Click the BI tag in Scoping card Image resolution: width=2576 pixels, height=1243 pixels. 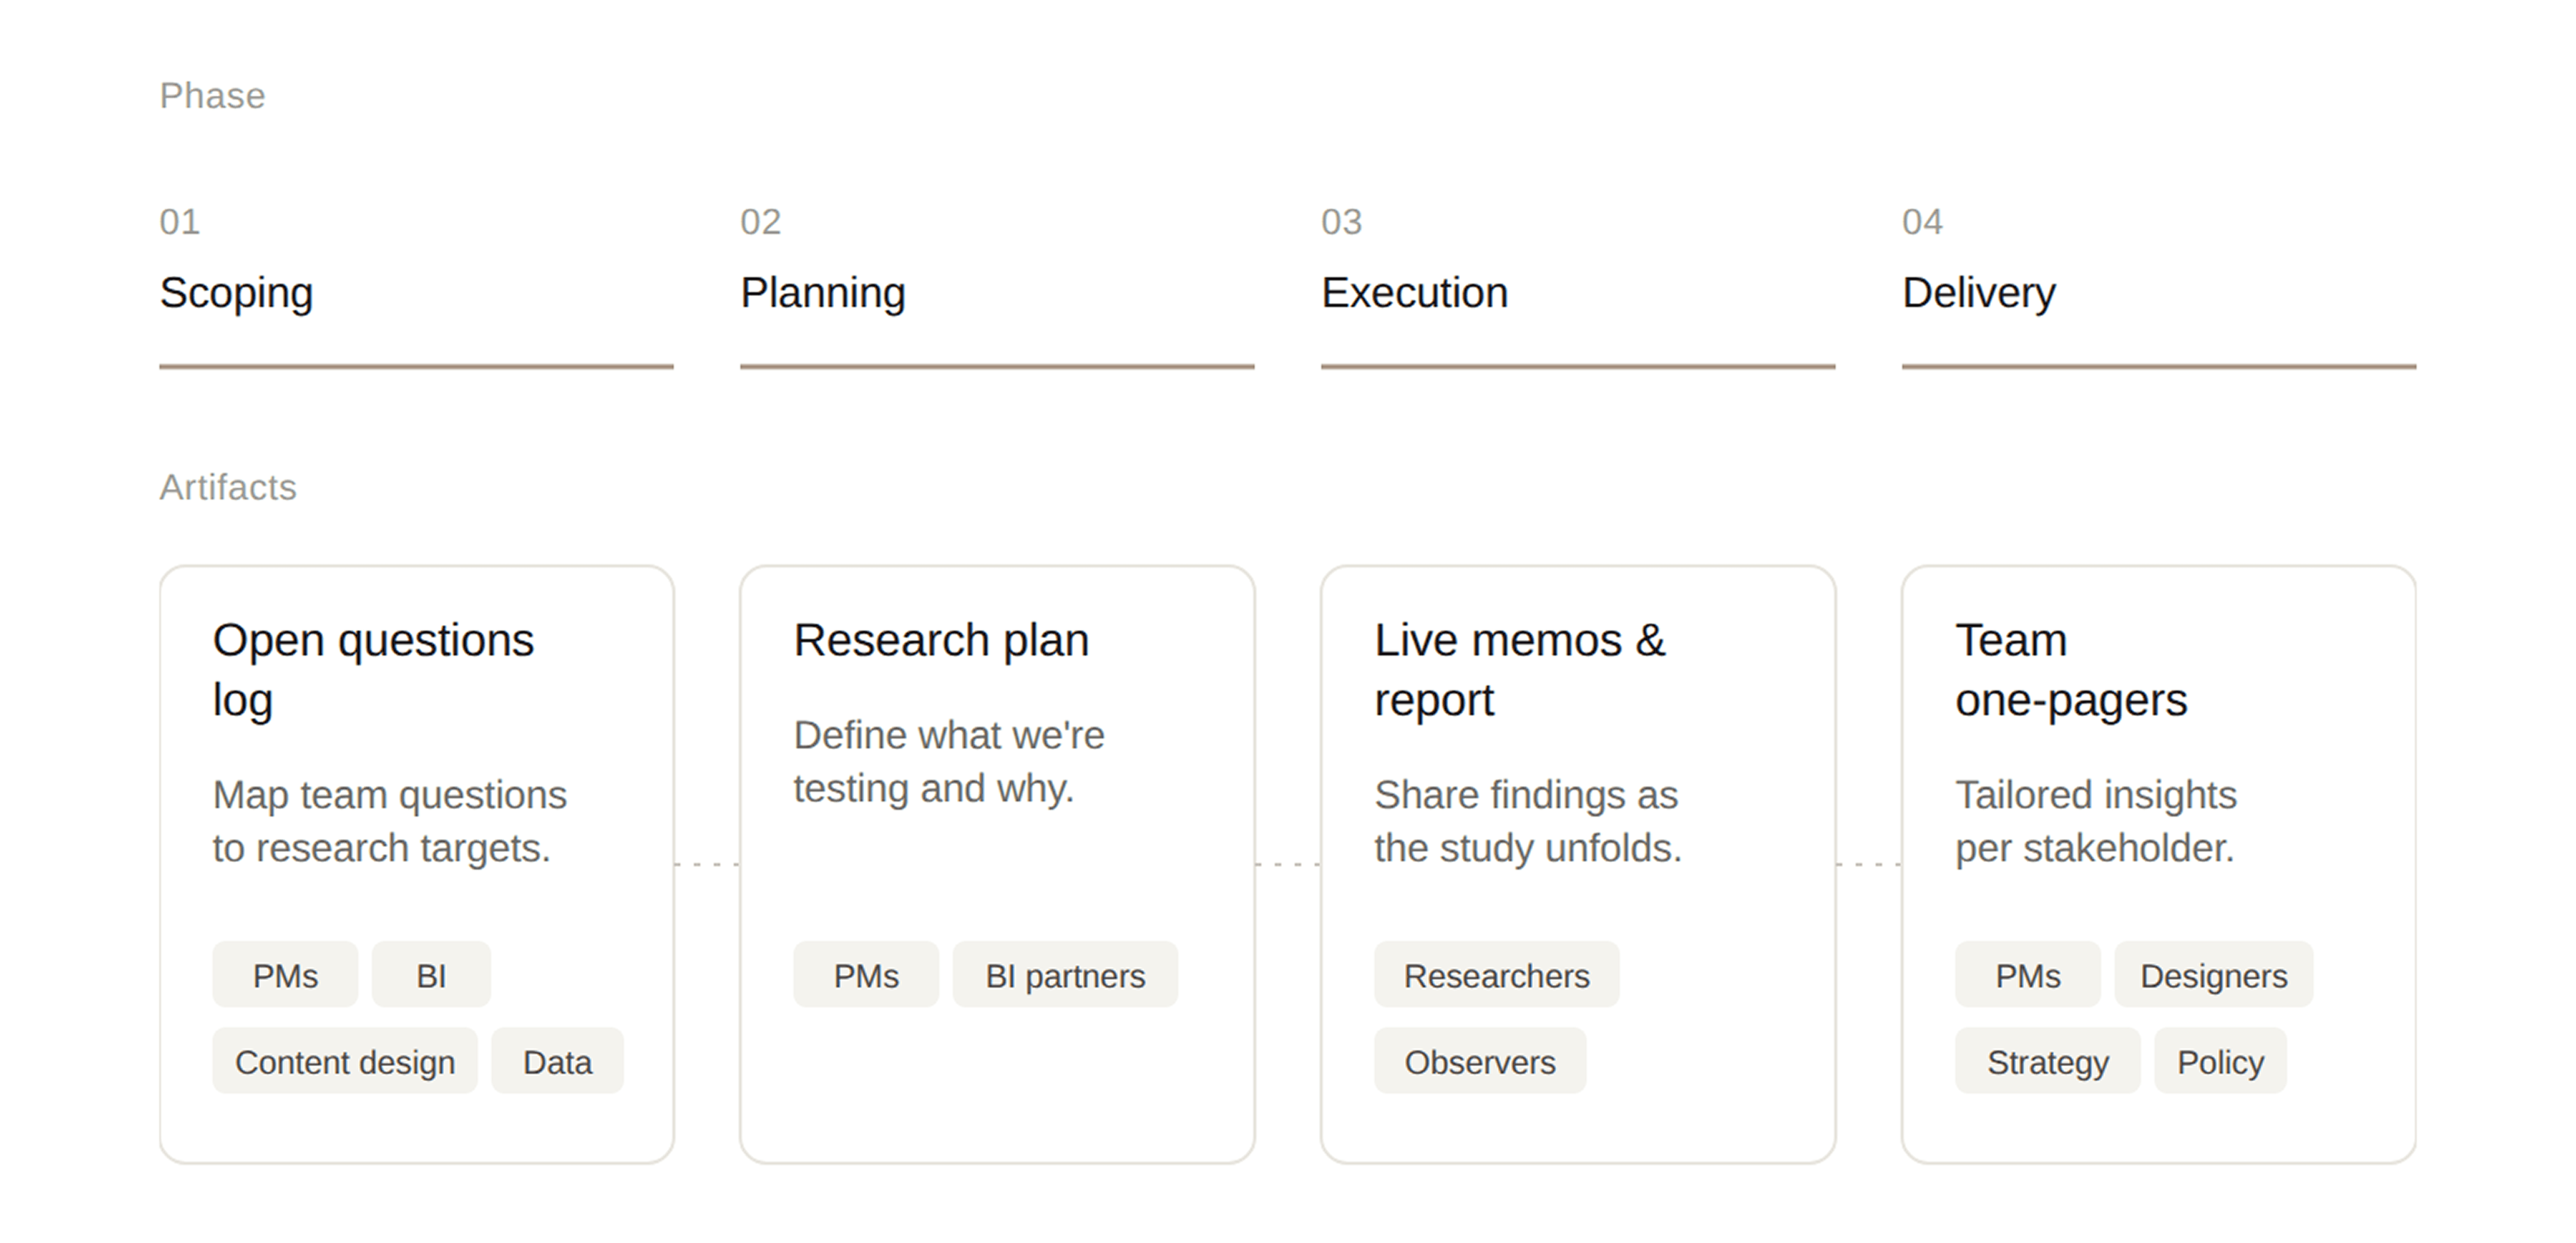pos(431,975)
